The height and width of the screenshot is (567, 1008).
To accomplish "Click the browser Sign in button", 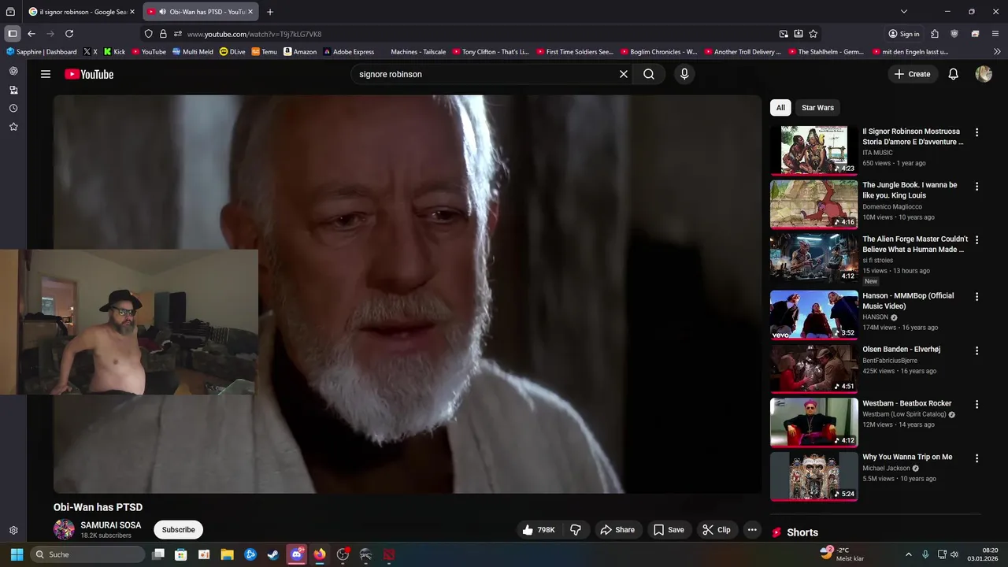I will 904,34.
